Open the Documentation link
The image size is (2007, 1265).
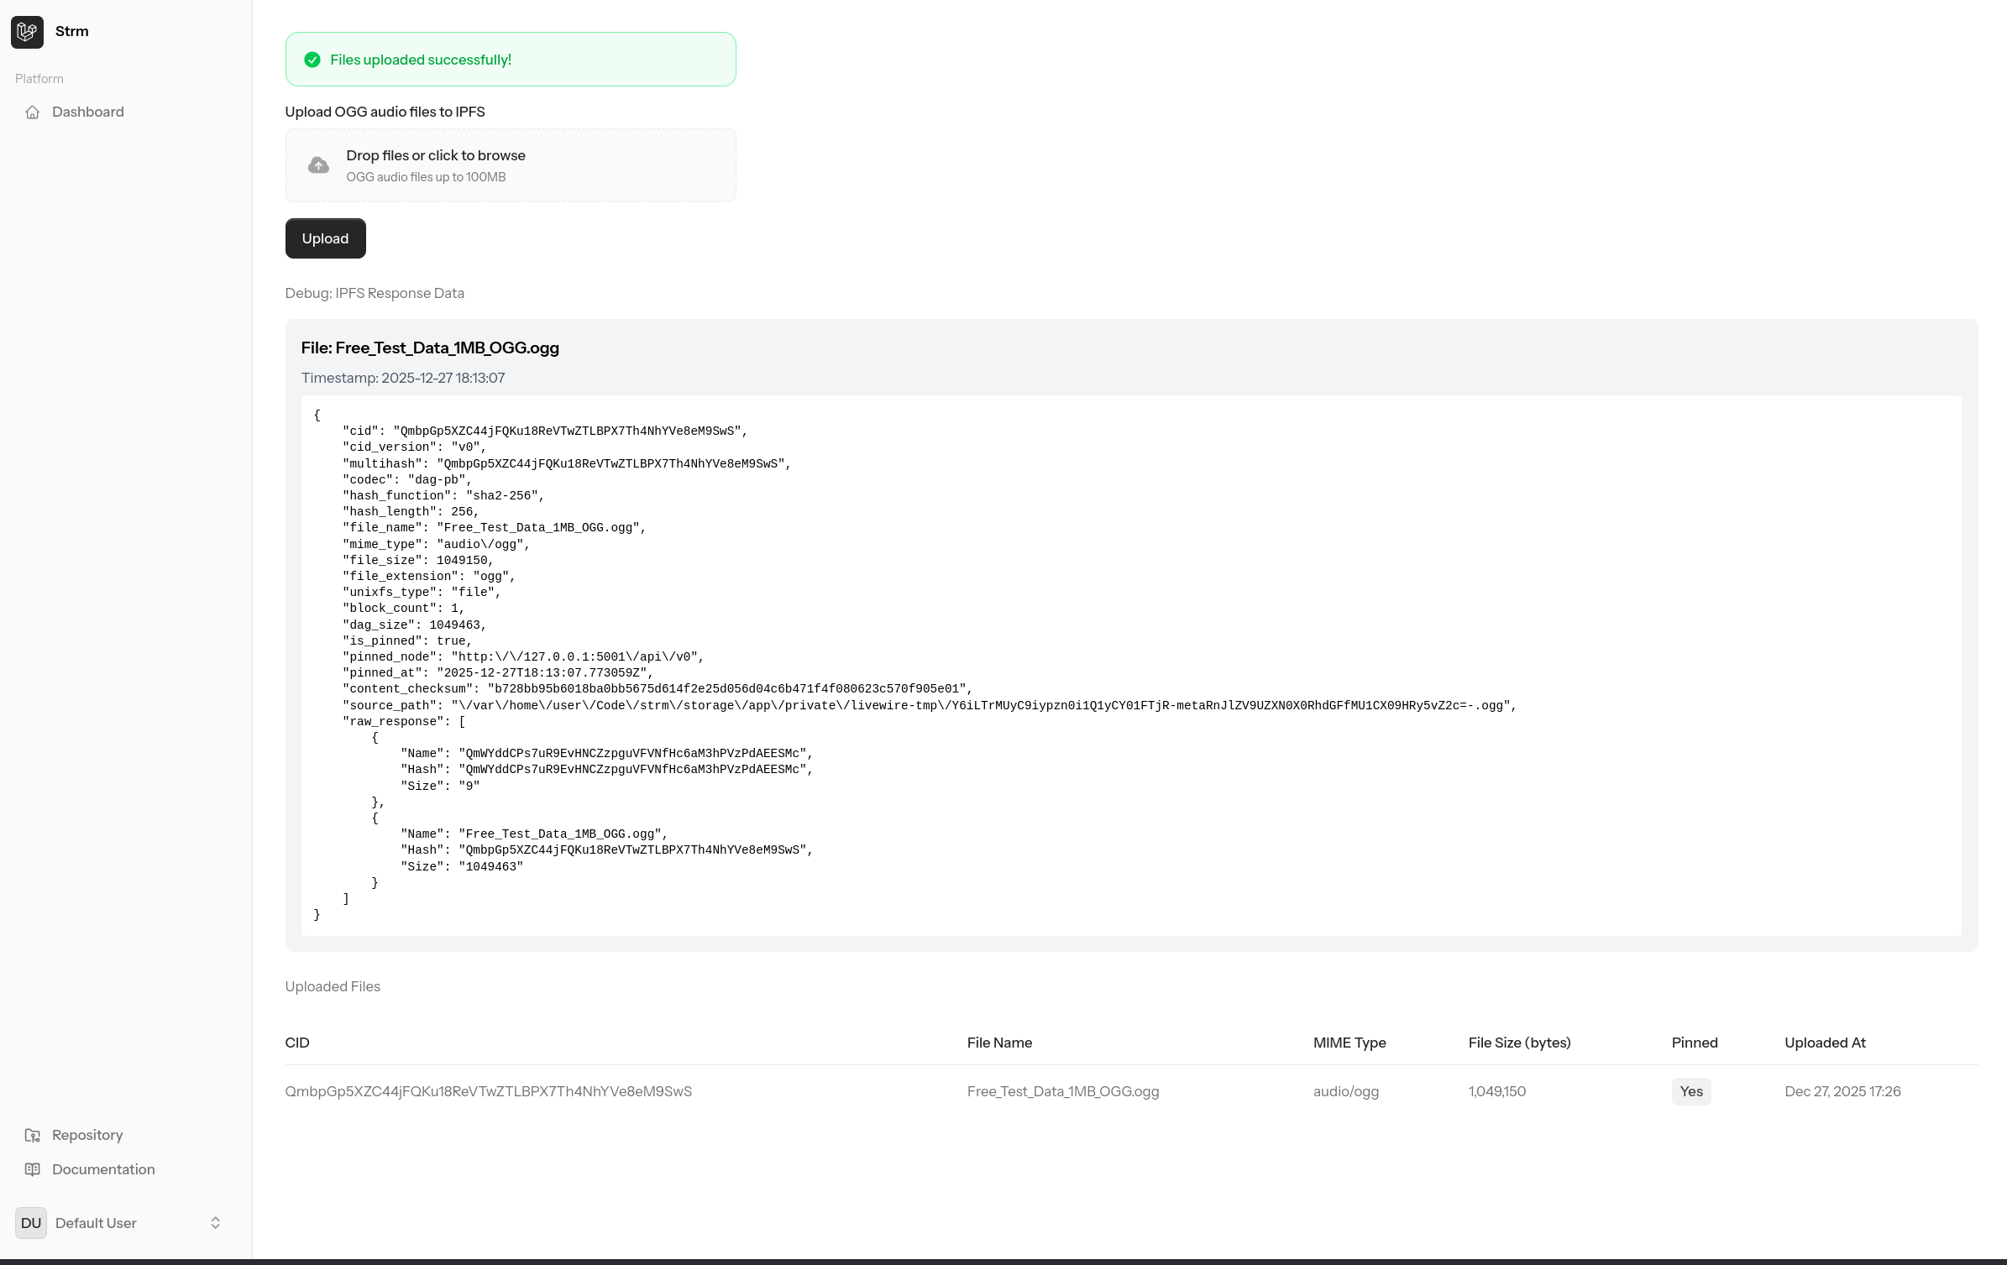tap(103, 1169)
